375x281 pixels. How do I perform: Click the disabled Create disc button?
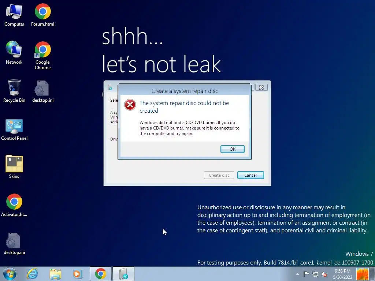coord(219,175)
